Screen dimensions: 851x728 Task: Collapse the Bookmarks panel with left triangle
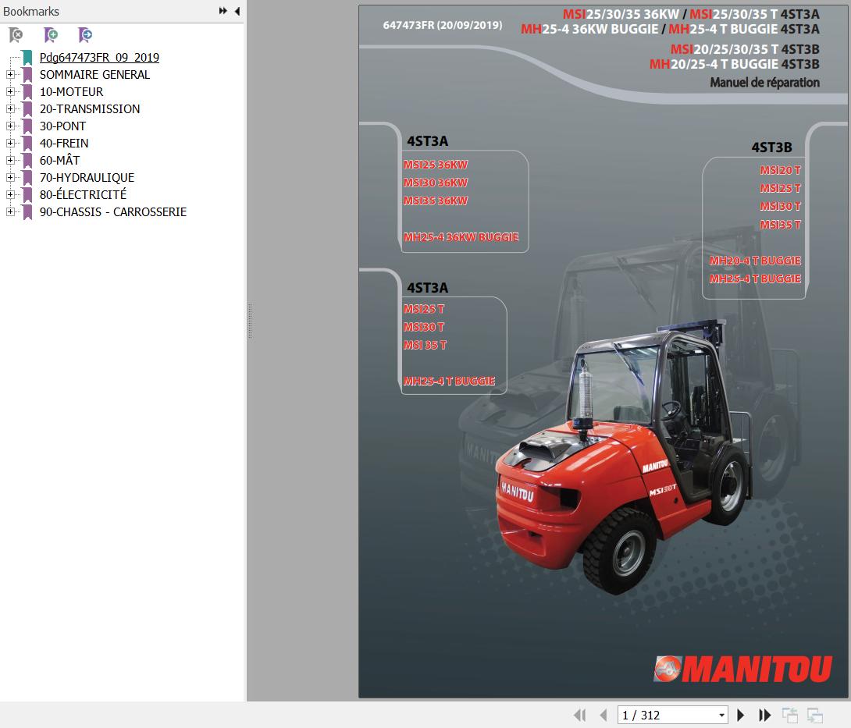coord(237,11)
